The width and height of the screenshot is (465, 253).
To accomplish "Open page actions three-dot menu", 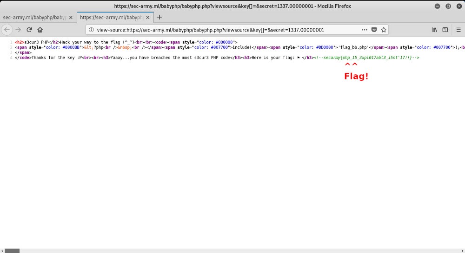I will [364, 30].
